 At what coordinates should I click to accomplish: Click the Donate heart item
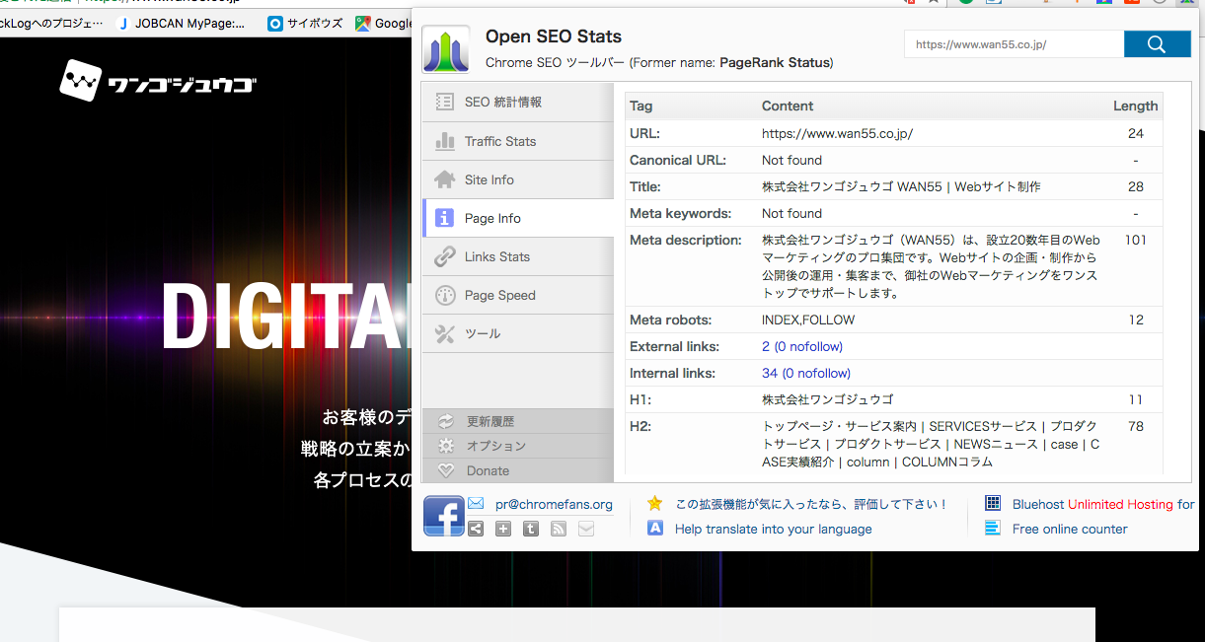(x=488, y=470)
